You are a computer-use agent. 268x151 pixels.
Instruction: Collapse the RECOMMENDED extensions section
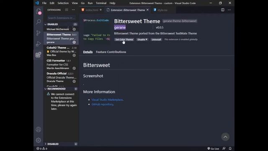[x=61, y=89]
